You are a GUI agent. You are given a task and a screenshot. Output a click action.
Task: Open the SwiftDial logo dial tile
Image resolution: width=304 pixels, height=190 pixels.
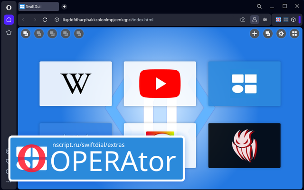pyautogui.click(x=245, y=84)
